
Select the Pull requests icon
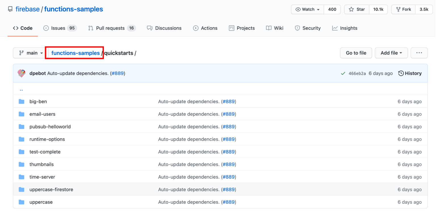click(x=90, y=28)
